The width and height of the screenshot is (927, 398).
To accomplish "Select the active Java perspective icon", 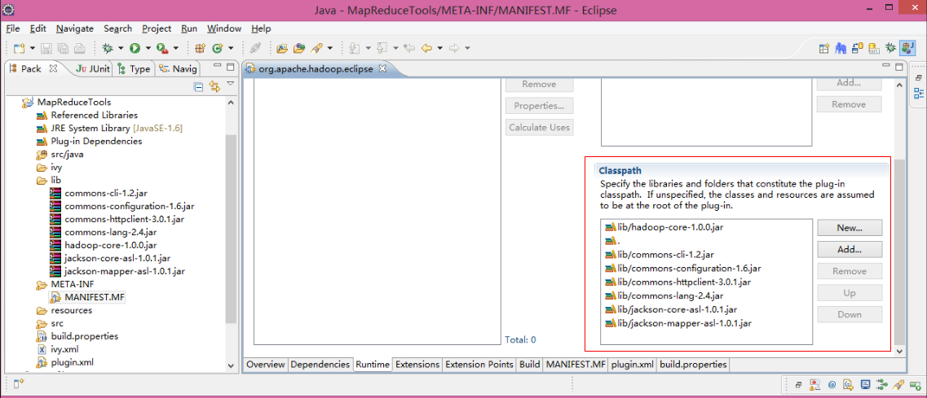I will (907, 48).
